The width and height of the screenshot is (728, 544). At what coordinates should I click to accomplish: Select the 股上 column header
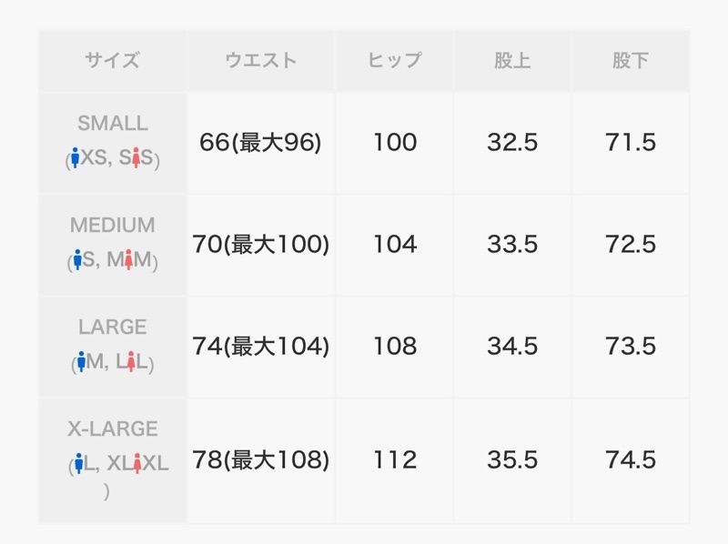512,60
